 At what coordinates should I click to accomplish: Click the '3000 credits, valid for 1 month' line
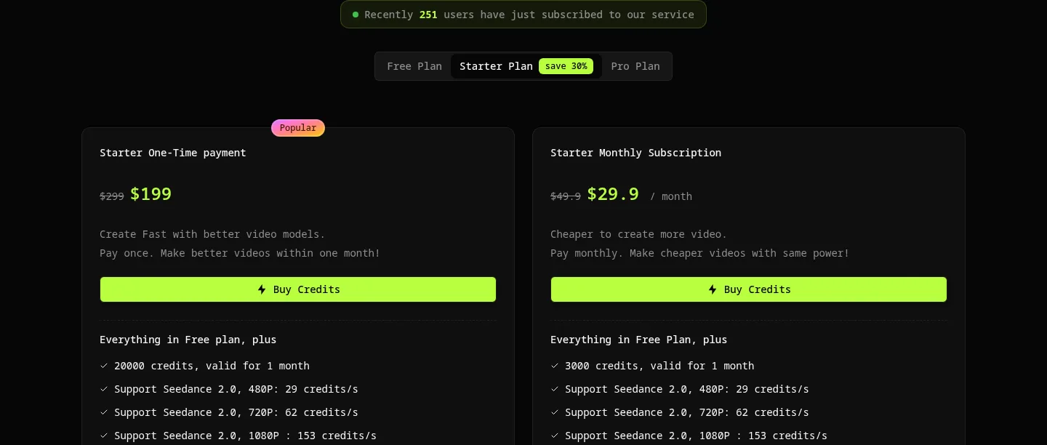coord(659,366)
